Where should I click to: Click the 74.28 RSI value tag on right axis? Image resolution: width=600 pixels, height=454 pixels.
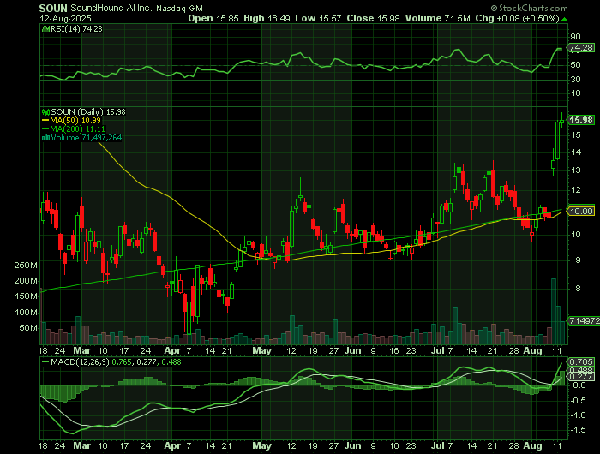point(581,48)
